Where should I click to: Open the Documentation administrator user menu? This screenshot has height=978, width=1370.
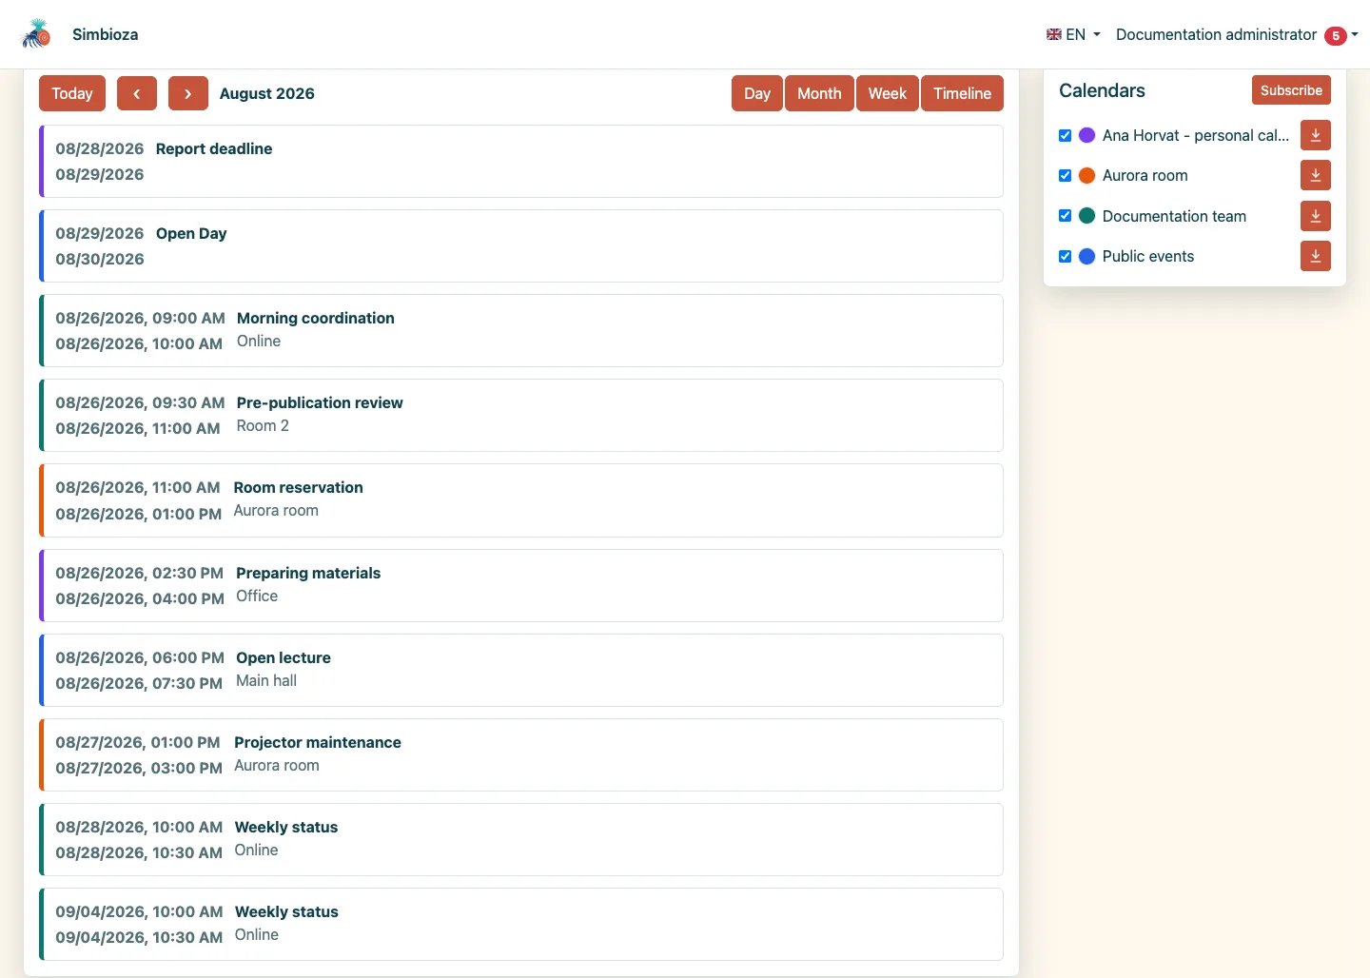1237,34
